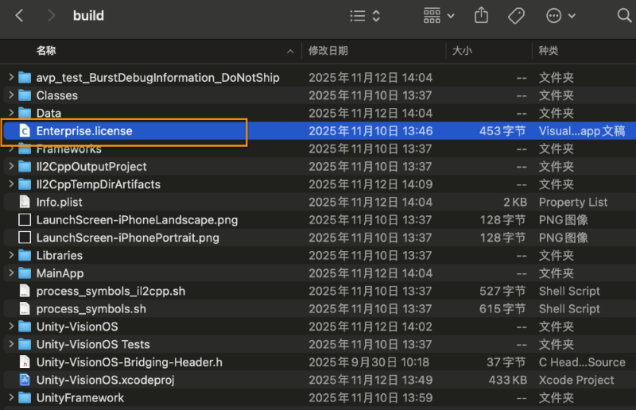
Task: Expand the Il2CppOutputProject folder
Action: (11, 166)
